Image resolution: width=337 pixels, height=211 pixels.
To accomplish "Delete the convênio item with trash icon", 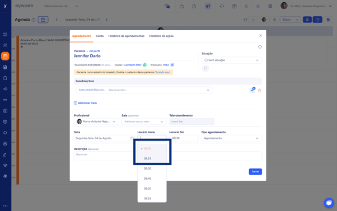I will (x=259, y=91).
